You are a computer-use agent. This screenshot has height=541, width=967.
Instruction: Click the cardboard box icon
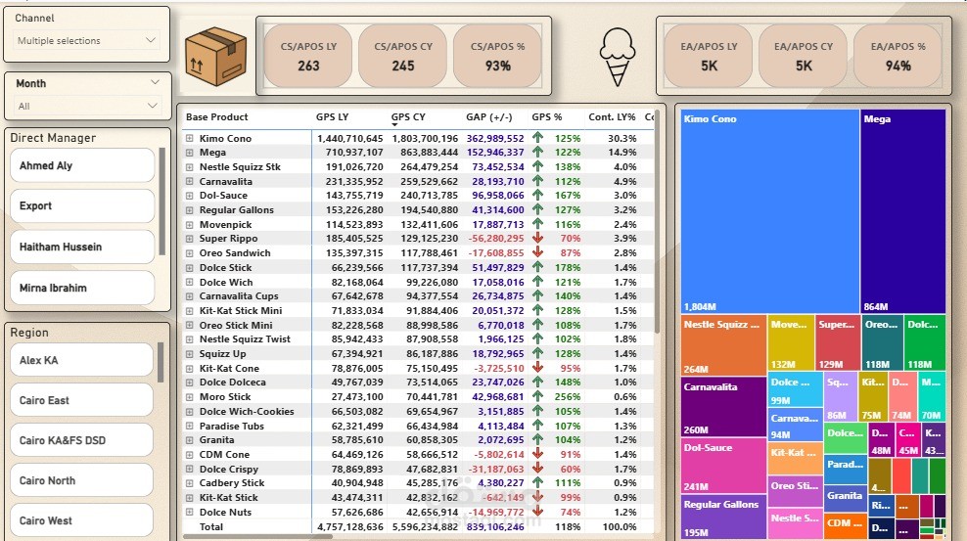[x=216, y=57]
